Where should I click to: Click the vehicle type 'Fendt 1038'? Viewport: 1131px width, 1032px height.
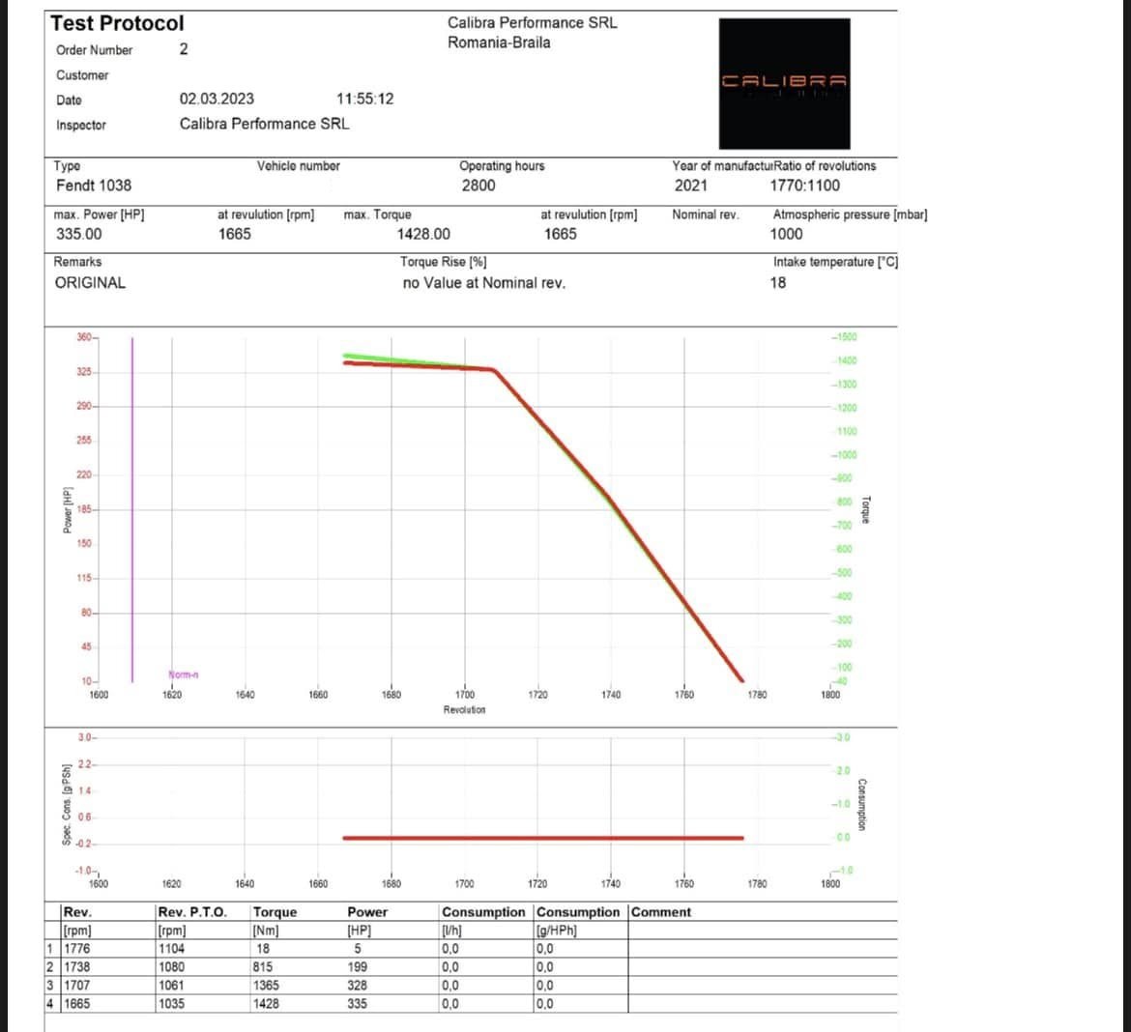pyautogui.click(x=94, y=186)
